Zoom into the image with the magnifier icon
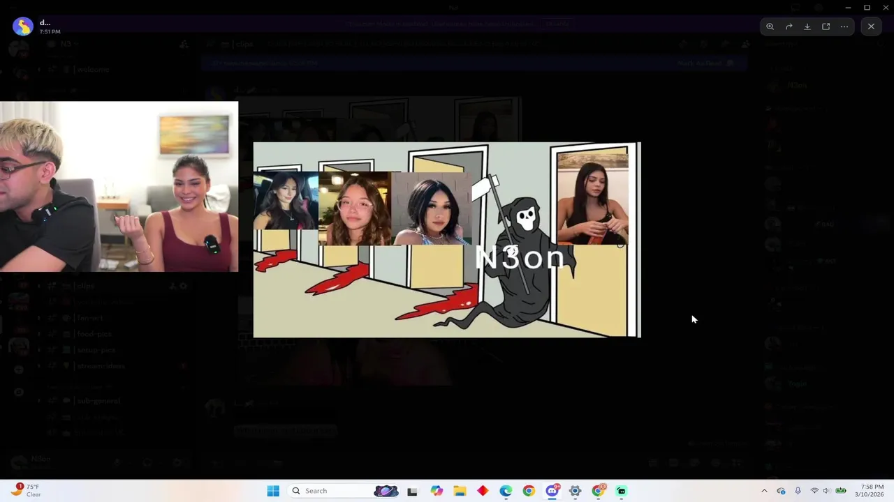The image size is (894, 502). click(x=770, y=26)
